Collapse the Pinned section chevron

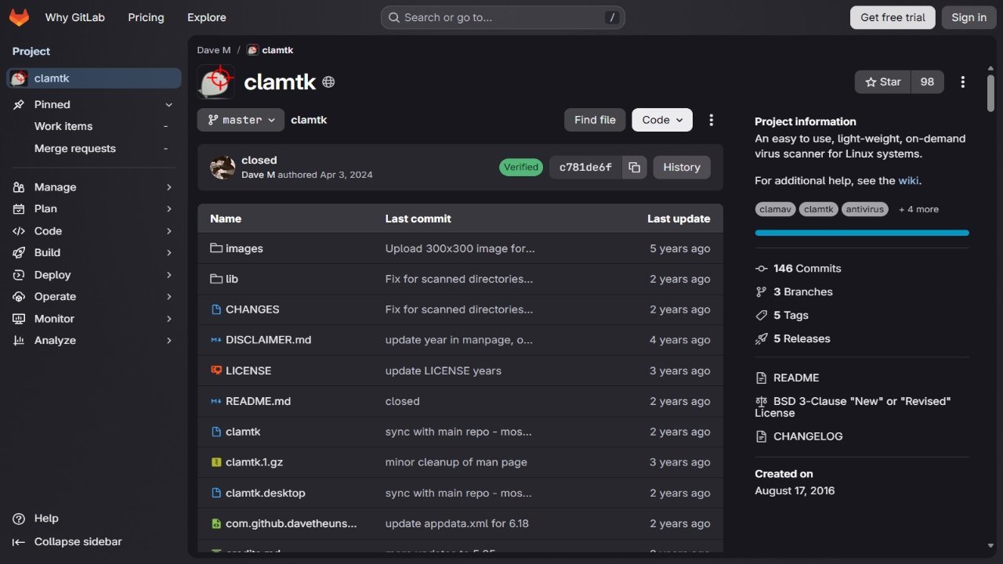(x=168, y=105)
